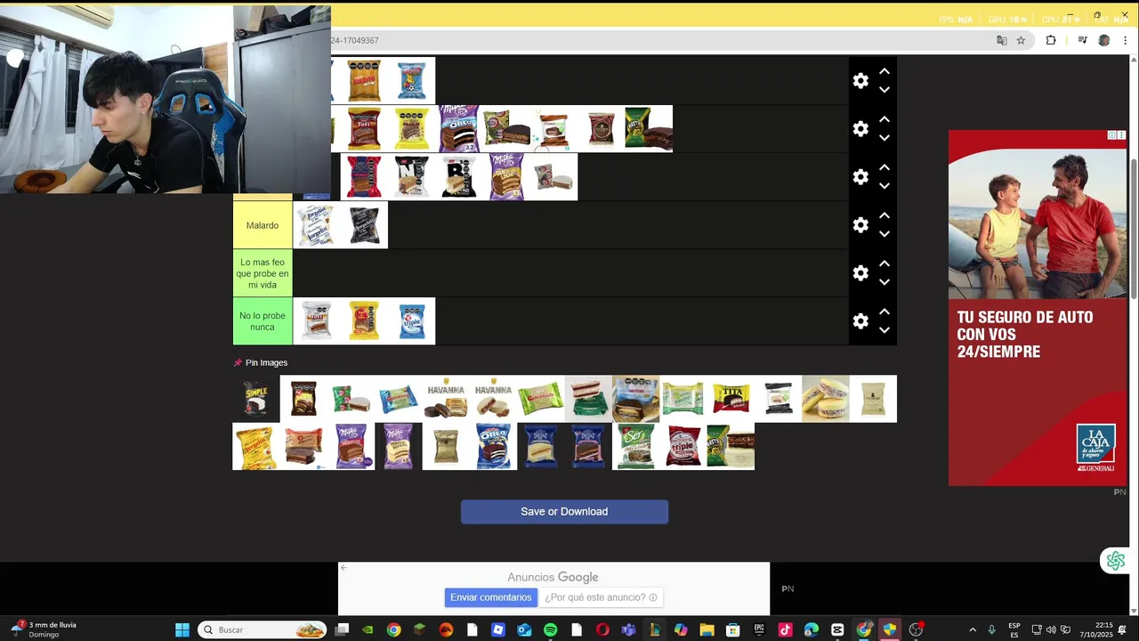
Task: Open TikTok from taskbar
Action: tap(785, 629)
